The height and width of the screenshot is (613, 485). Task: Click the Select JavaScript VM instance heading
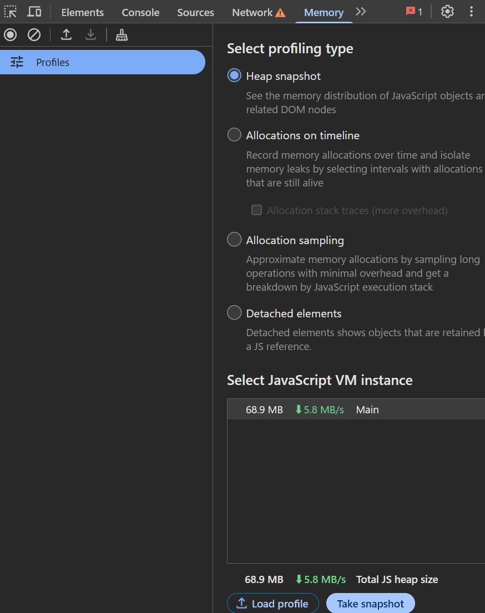point(320,380)
